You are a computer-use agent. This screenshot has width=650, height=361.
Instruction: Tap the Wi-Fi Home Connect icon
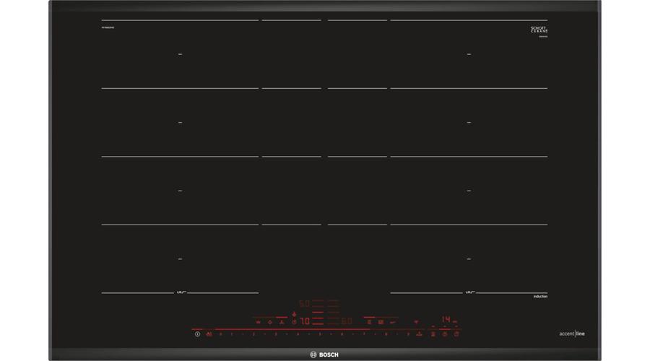click(416, 321)
